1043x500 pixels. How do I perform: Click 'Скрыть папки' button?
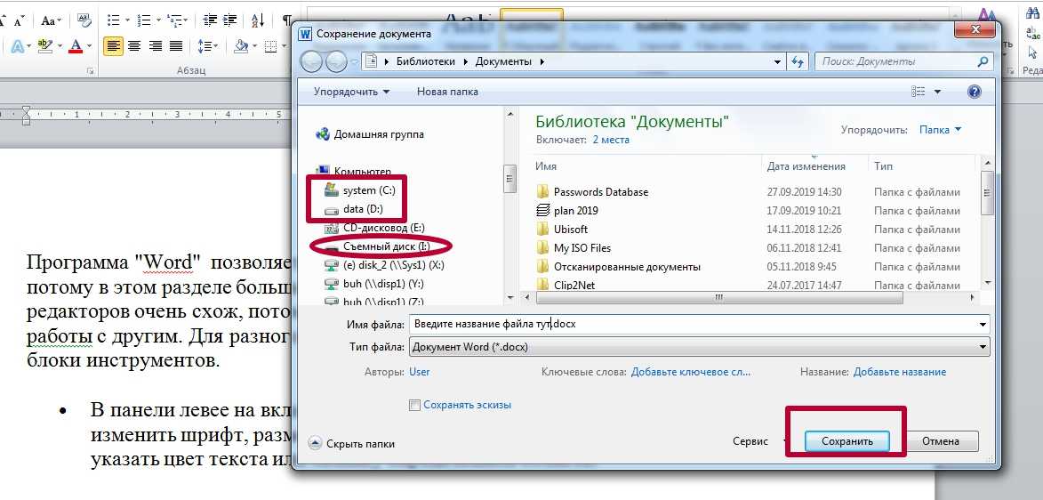352,443
